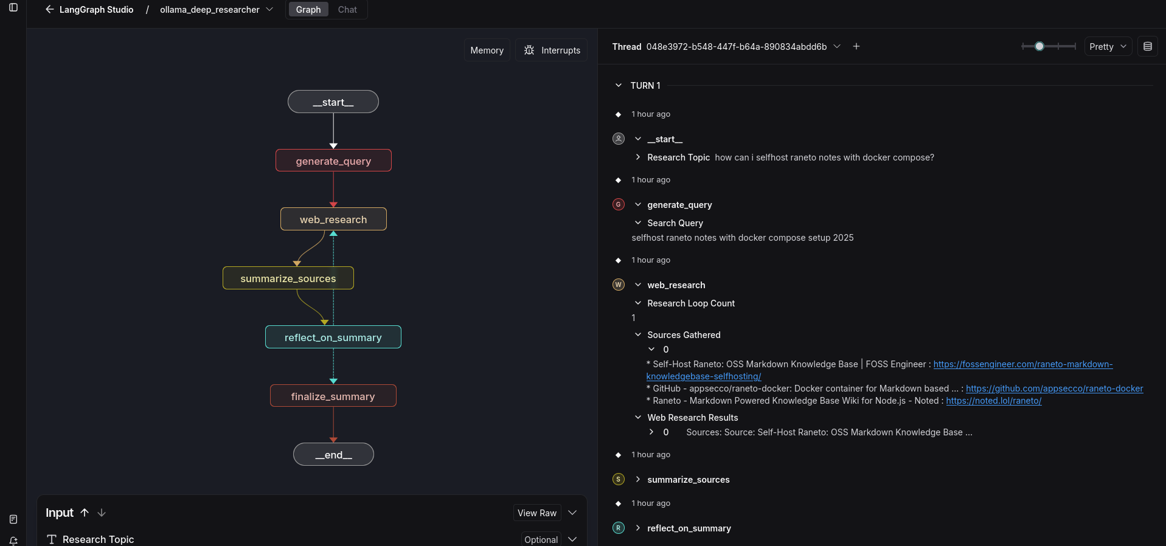Collapse the Sources Gathered list
This screenshot has height=546, width=1166.
click(x=638, y=335)
